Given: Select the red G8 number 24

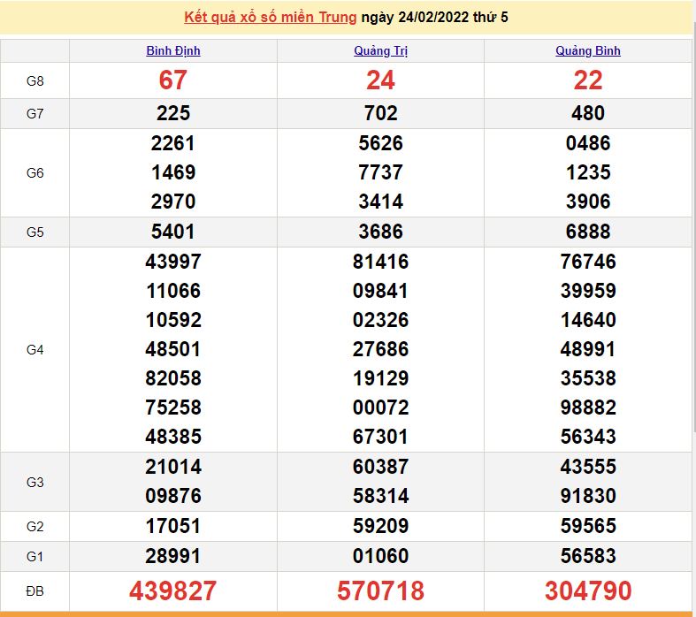Looking at the screenshot, I should tap(380, 80).
